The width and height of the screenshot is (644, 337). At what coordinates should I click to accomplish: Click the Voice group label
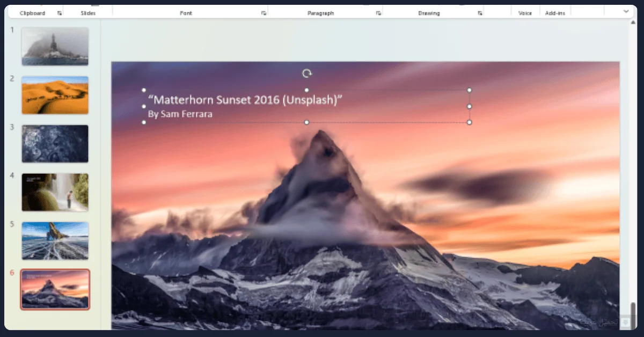[x=525, y=13]
